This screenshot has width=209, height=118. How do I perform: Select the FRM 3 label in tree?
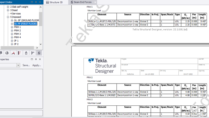point(18,34)
